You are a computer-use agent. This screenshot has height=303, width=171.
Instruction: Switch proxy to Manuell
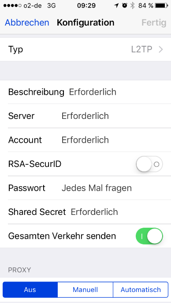(85, 289)
